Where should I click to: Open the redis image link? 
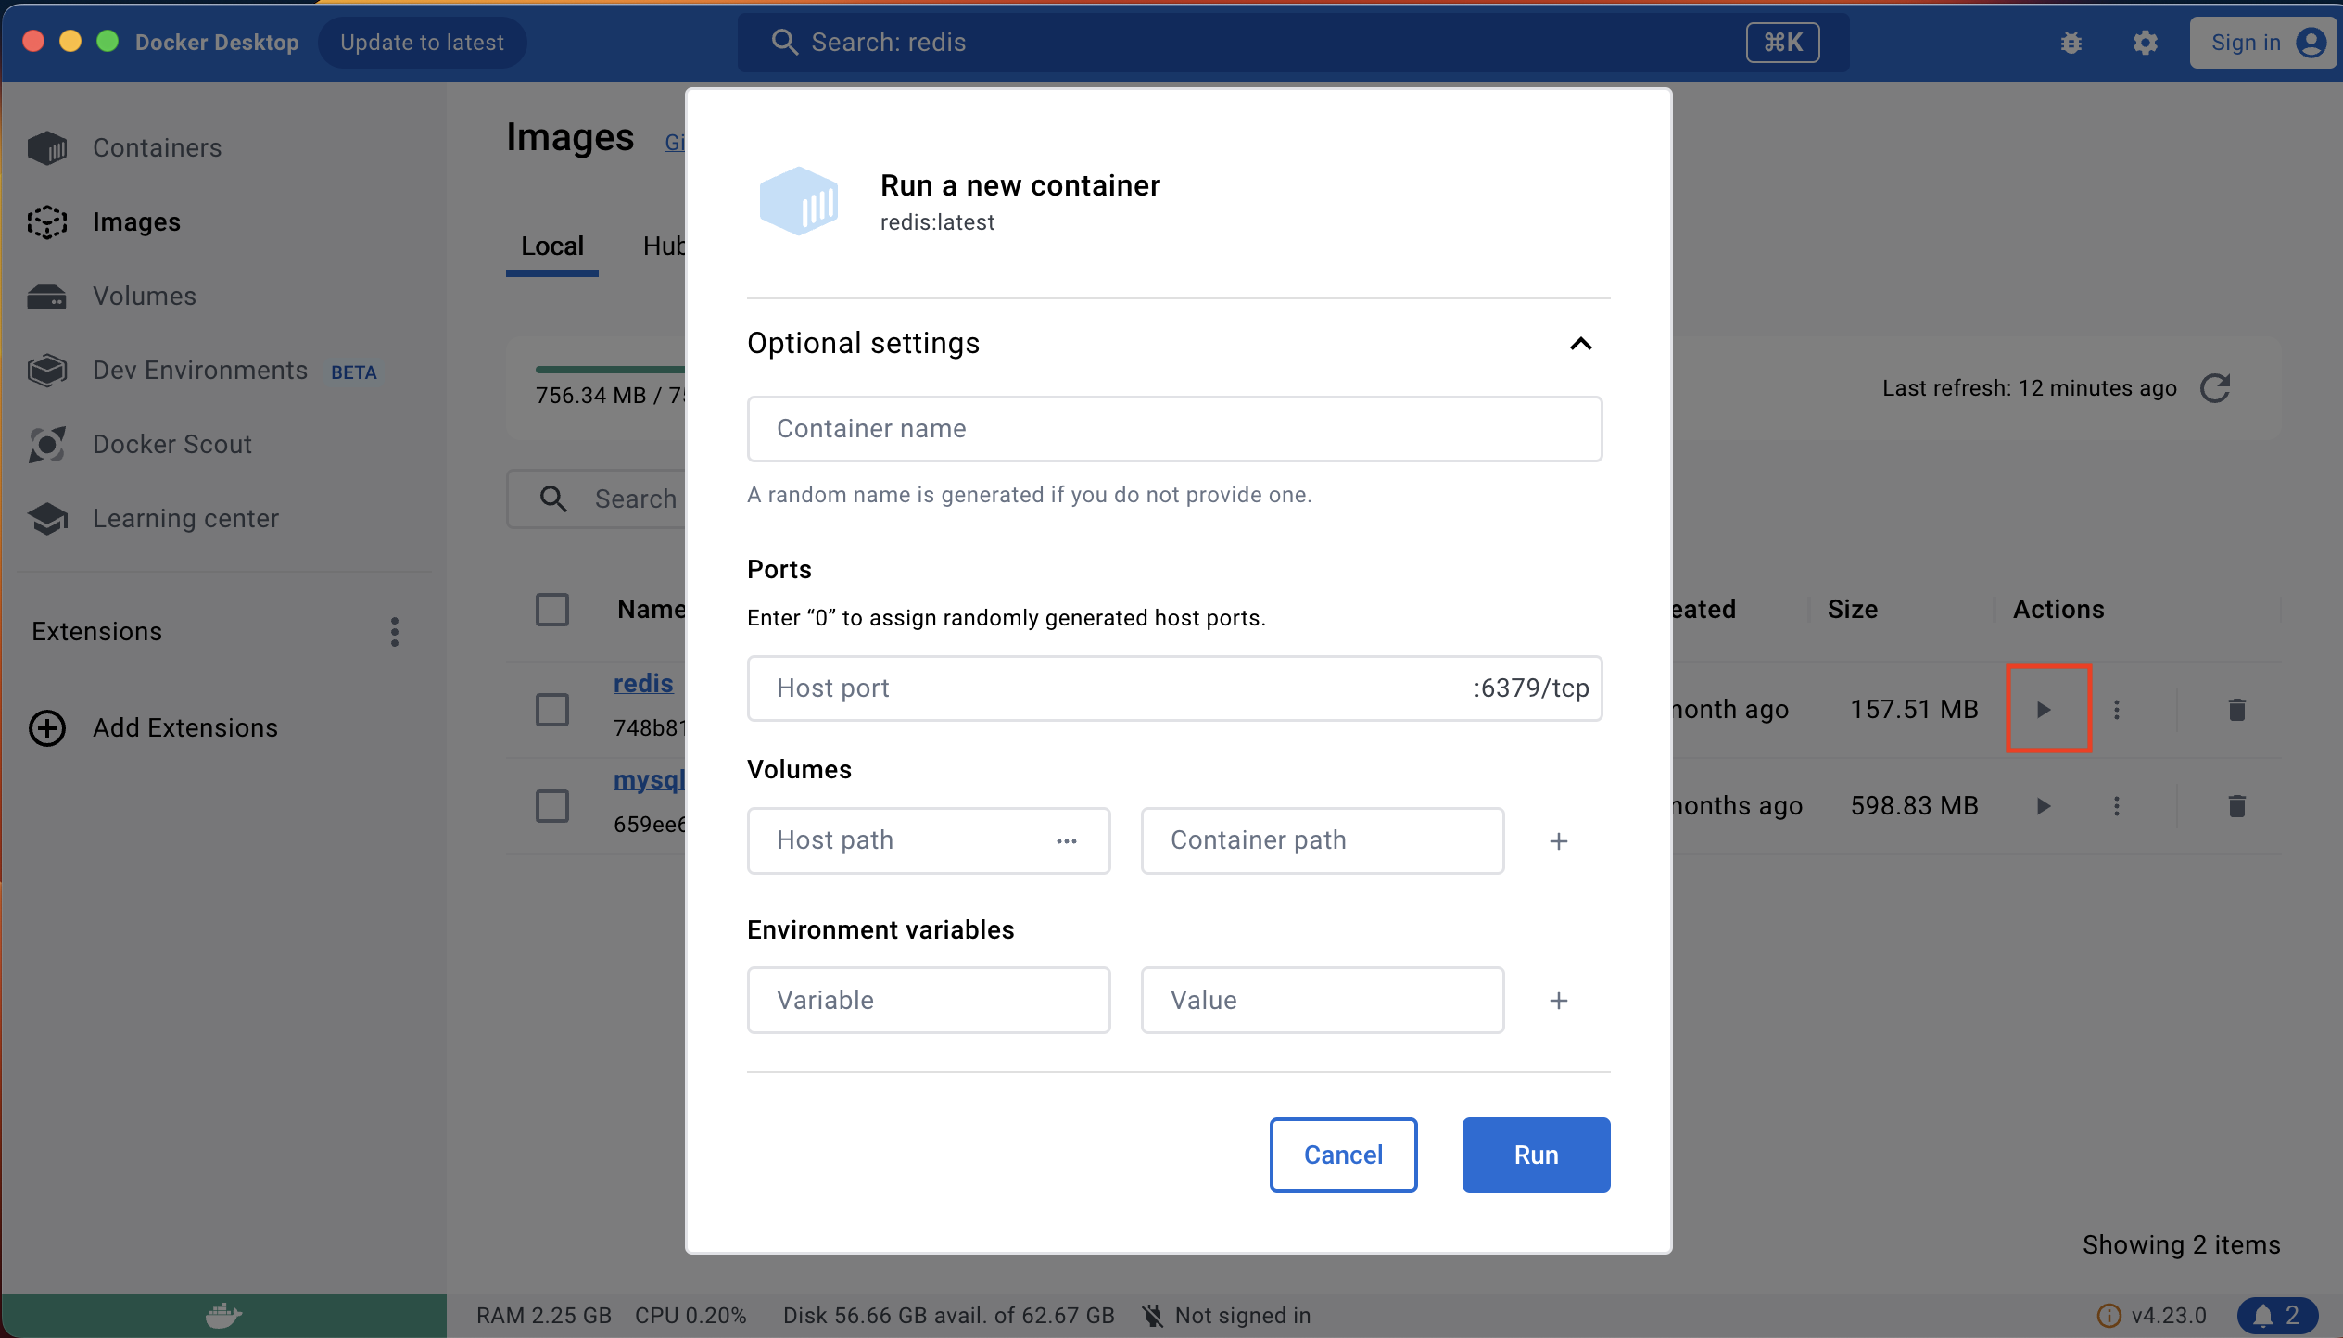(x=643, y=684)
